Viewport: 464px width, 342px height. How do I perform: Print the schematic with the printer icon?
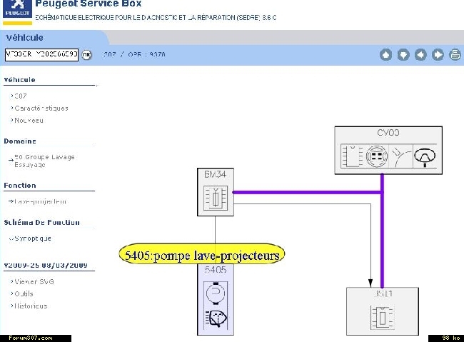pos(455,55)
